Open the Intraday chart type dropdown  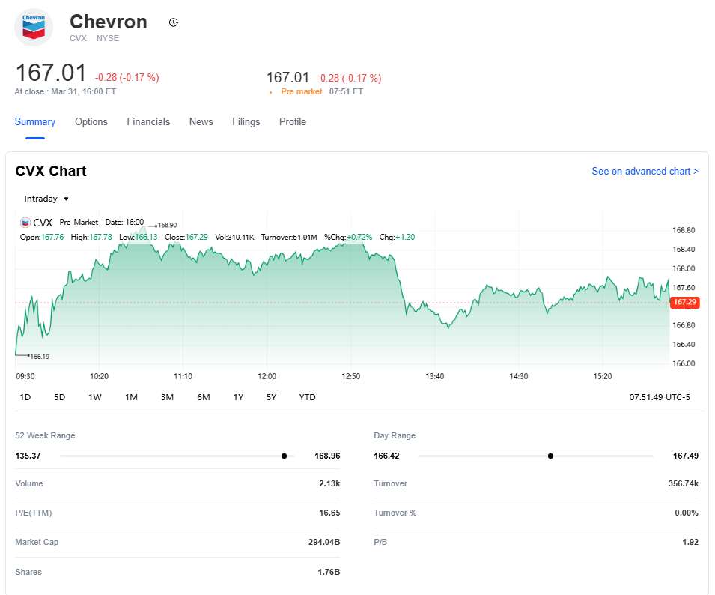point(46,199)
